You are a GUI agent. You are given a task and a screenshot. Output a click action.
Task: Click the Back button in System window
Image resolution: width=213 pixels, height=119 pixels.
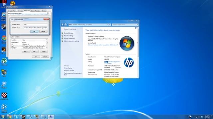[x=63, y=25]
